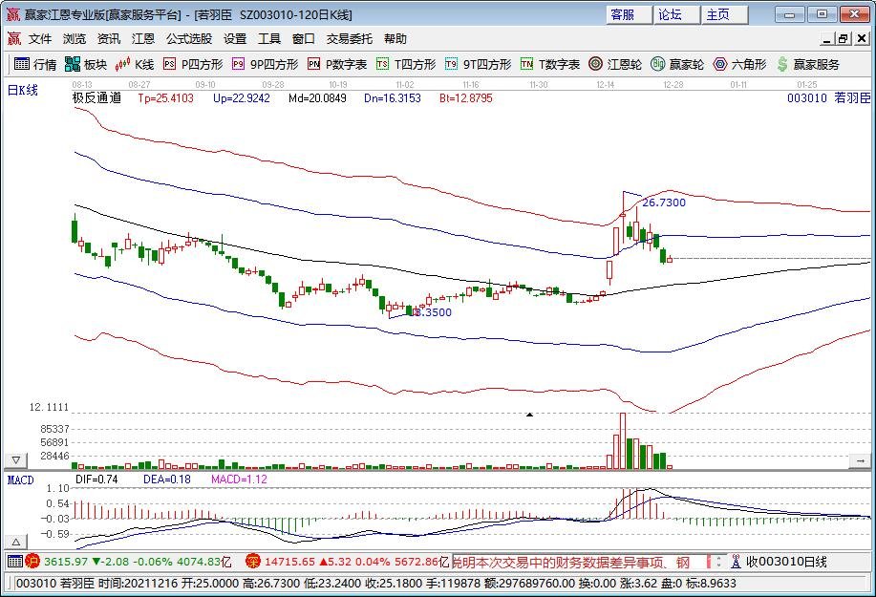The image size is (876, 597).
Task: Click the Md=20.0849 value
Action: point(317,98)
